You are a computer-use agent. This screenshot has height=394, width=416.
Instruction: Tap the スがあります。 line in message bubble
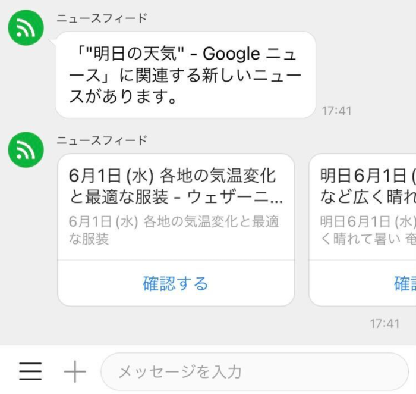click(x=122, y=96)
